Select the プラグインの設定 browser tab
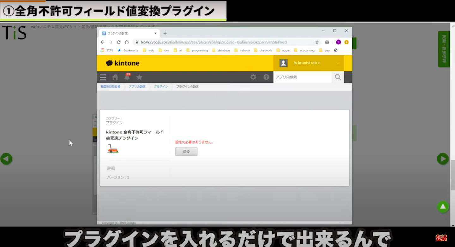The height and width of the screenshot is (247, 455). (x=126, y=33)
